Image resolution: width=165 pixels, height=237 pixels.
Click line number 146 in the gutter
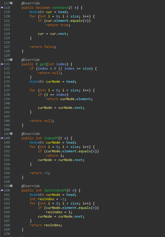pos(7,129)
